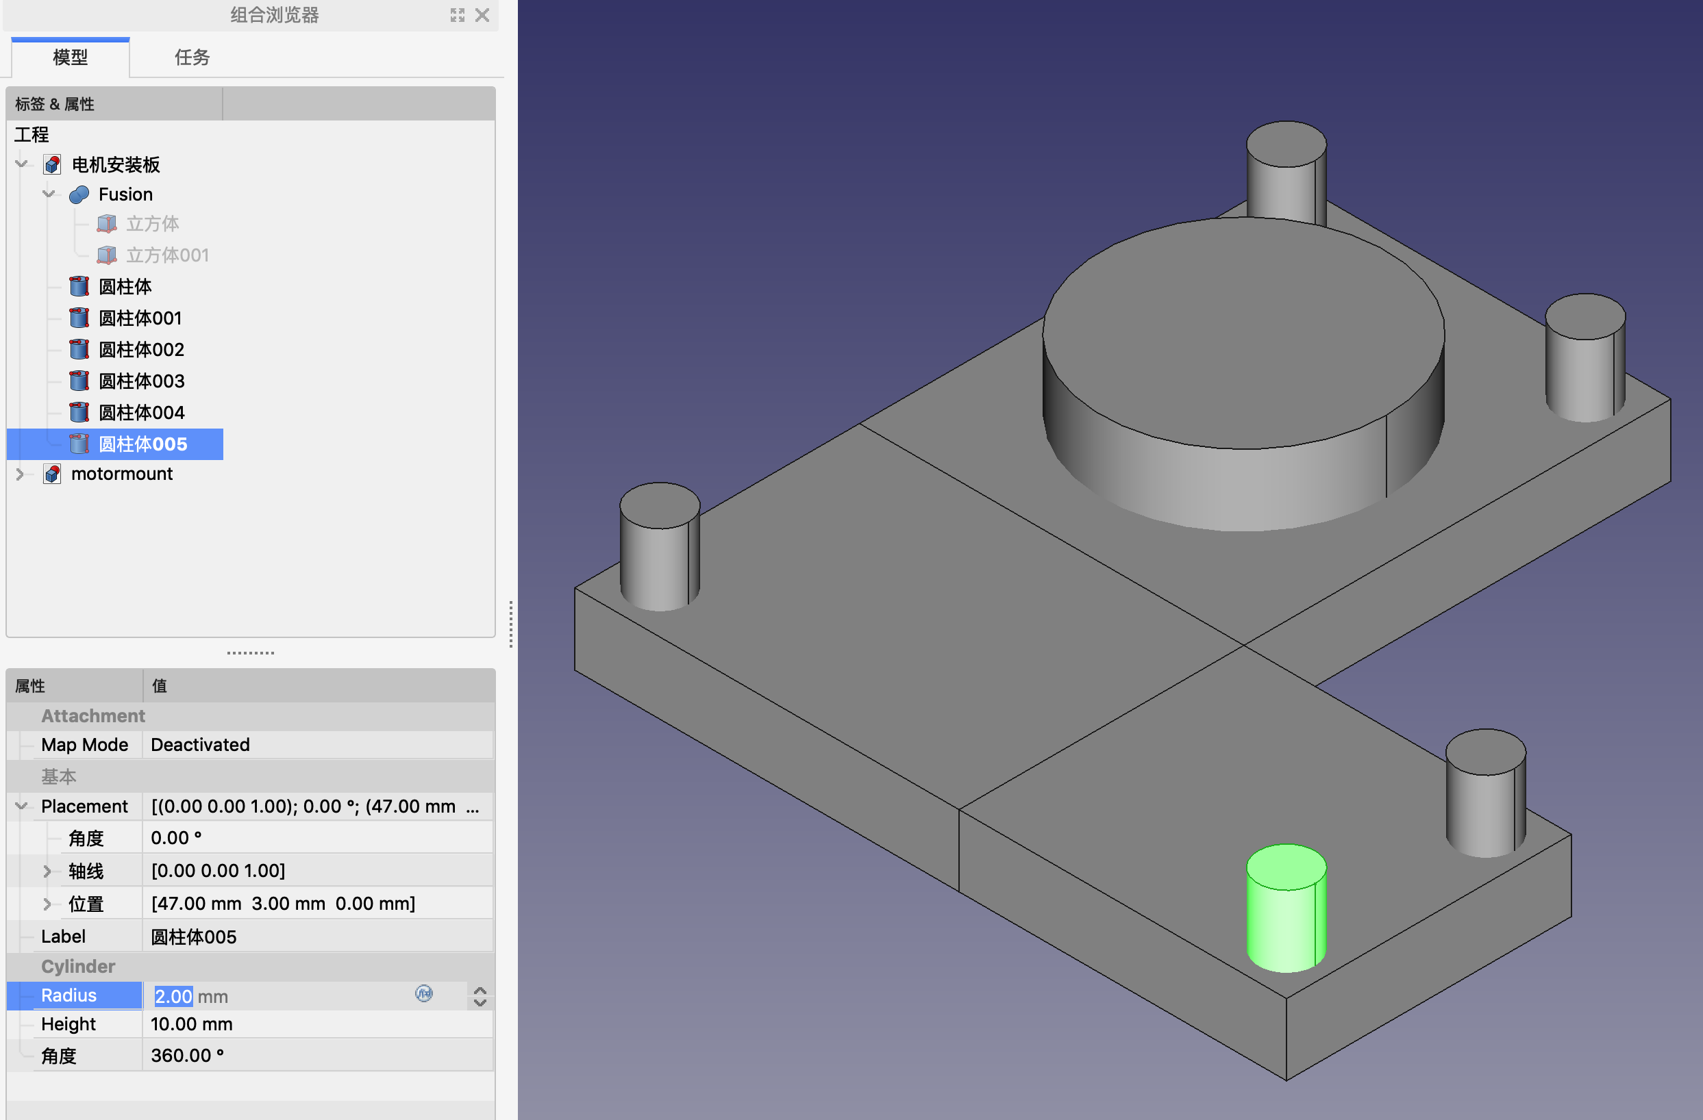Collapse the 电机安装板 document tree
The height and width of the screenshot is (1120, 1703).
[21, 164]
